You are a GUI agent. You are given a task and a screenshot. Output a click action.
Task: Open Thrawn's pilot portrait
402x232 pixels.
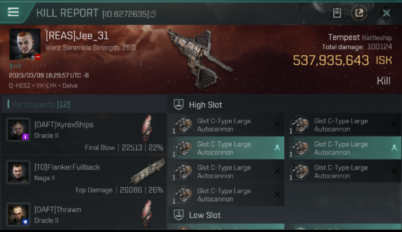coord(19,214)
